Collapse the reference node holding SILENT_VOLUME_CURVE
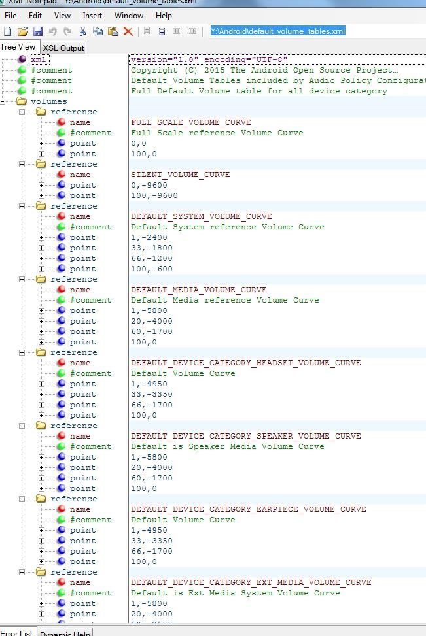Screen dimensions: 426x636 (22, 164)
